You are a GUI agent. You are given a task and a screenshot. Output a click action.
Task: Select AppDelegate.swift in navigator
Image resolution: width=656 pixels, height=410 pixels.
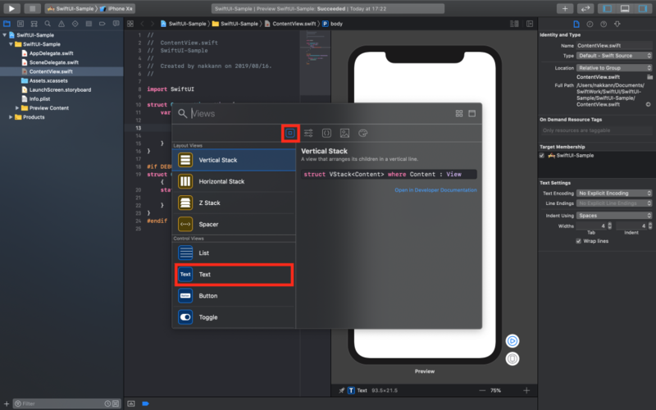click(x=51, y=53)
